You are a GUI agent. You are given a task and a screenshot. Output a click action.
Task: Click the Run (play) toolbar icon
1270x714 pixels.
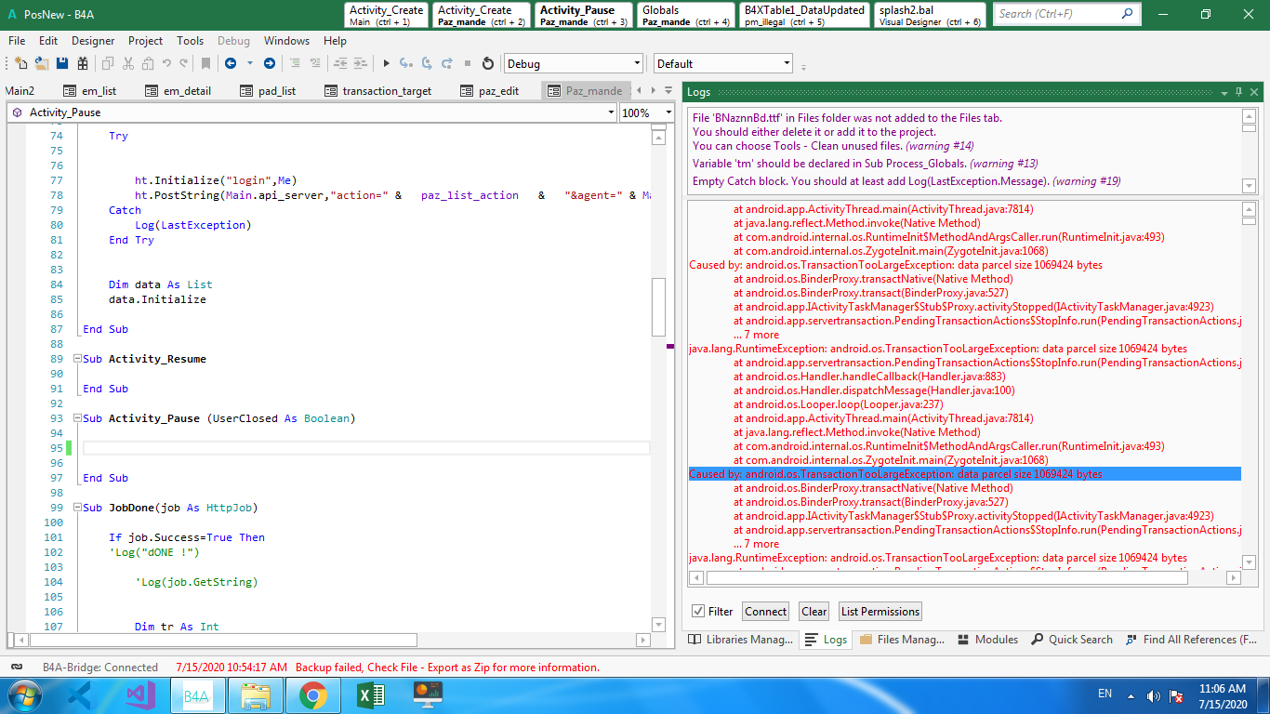coord(386,63)
